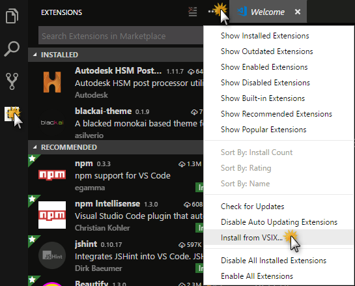Open the Beautify extension title
The height and width of the screenshot is (286, 355).
pos(91,283)
